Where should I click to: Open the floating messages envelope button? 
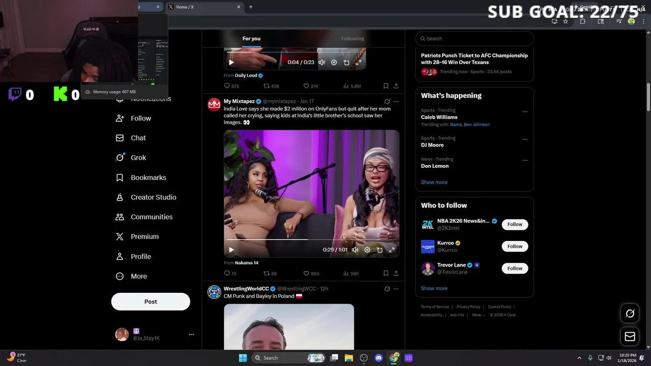tap(630, 337)
